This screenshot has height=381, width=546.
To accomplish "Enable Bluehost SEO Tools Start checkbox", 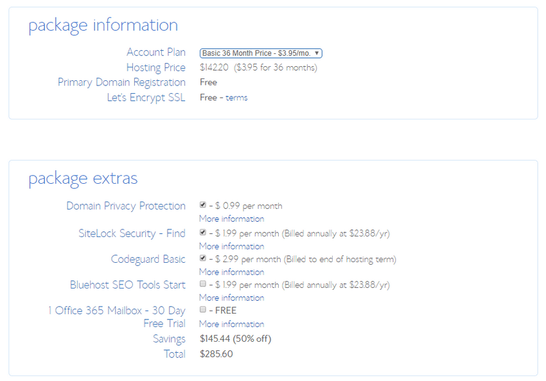I will (202, 284).
